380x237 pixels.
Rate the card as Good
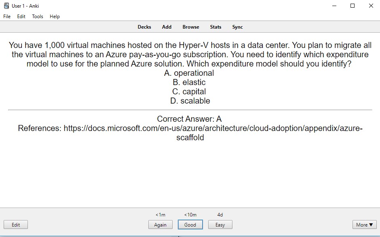tap(190, 225)
